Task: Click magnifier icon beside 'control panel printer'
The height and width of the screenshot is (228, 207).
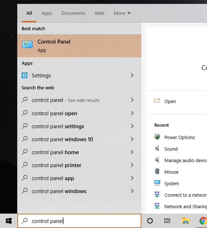Action: [x=25, y=165]
